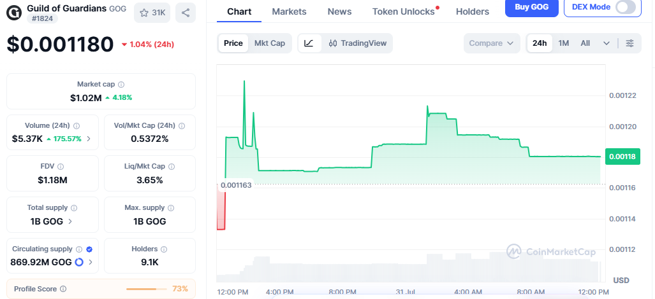Show info tooltip for Circulating supply
The image size is (655, 299).
click(79, 249)
